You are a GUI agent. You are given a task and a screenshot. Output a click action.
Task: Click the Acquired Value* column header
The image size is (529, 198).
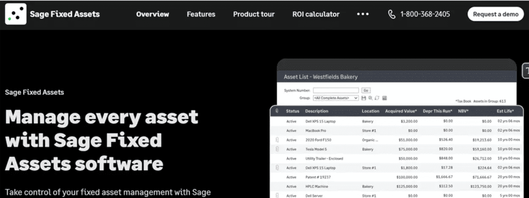pyautogui.click(x=401, y=111)
